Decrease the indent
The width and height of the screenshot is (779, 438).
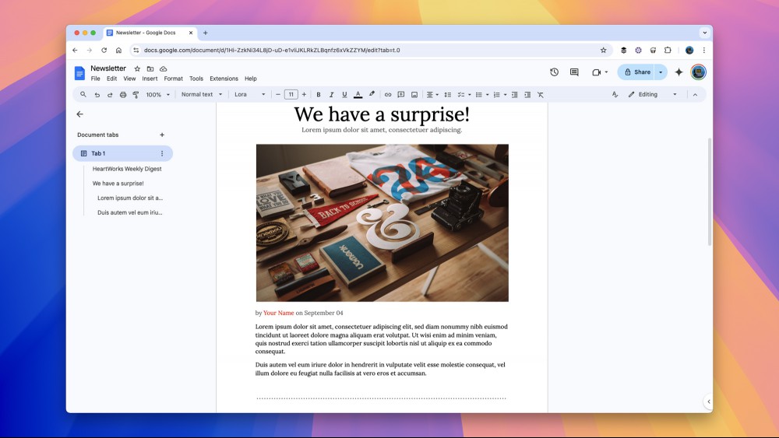(515, 95)
